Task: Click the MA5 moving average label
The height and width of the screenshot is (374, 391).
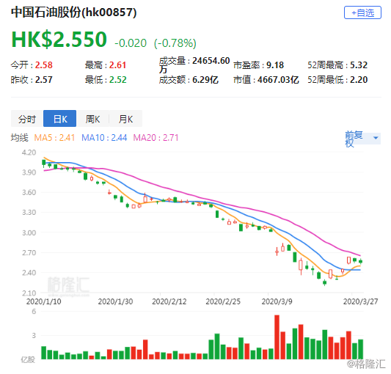Action: [54, 138]
